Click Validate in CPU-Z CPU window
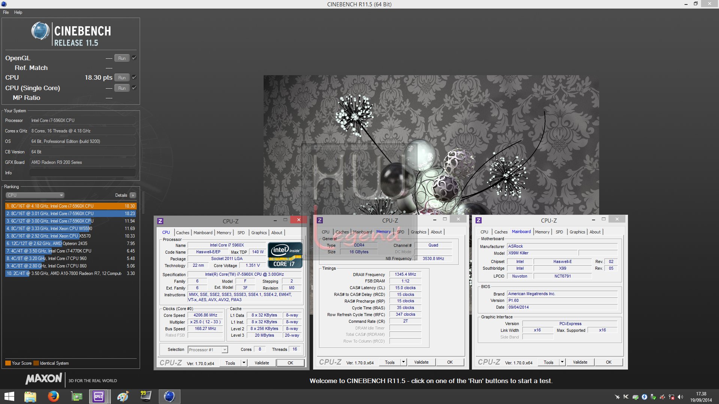Screen dimensions: 719x404 (x=262, y=363)
